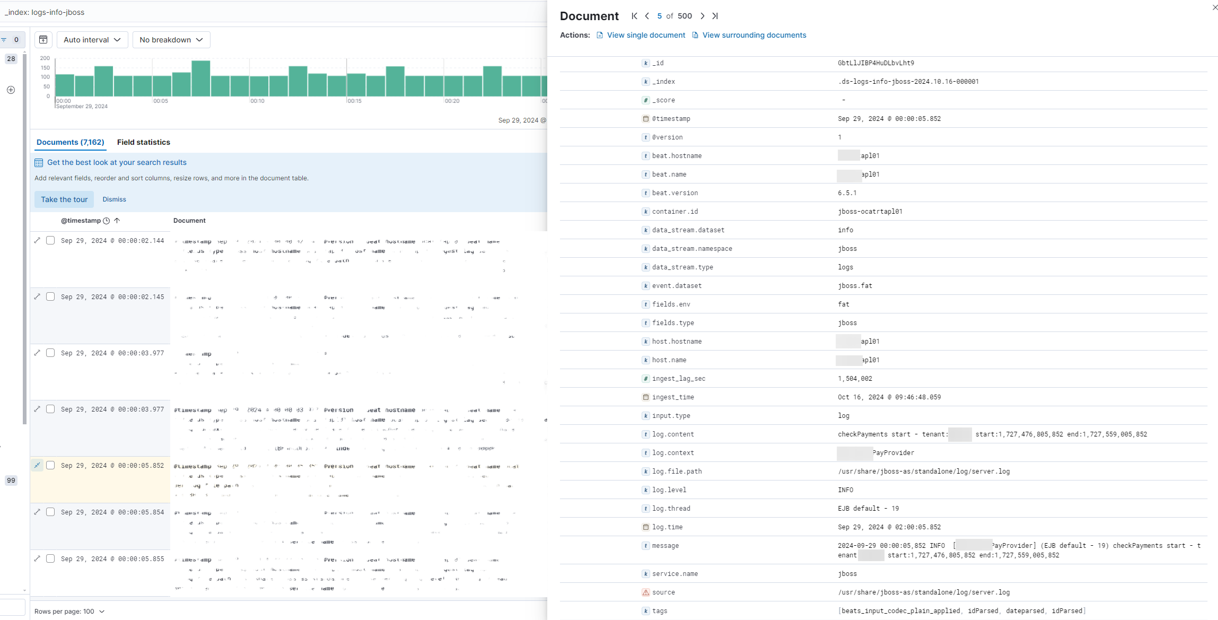
Task: Change Rows per page selector
Action: (x=69, y=612)
